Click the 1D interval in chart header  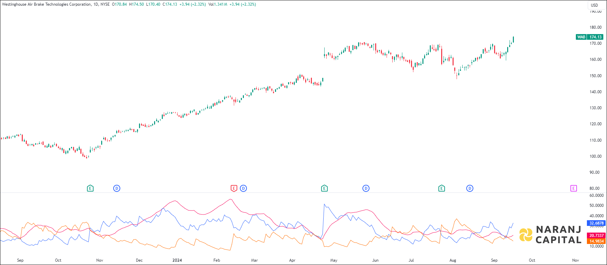(x=95, y=4)
